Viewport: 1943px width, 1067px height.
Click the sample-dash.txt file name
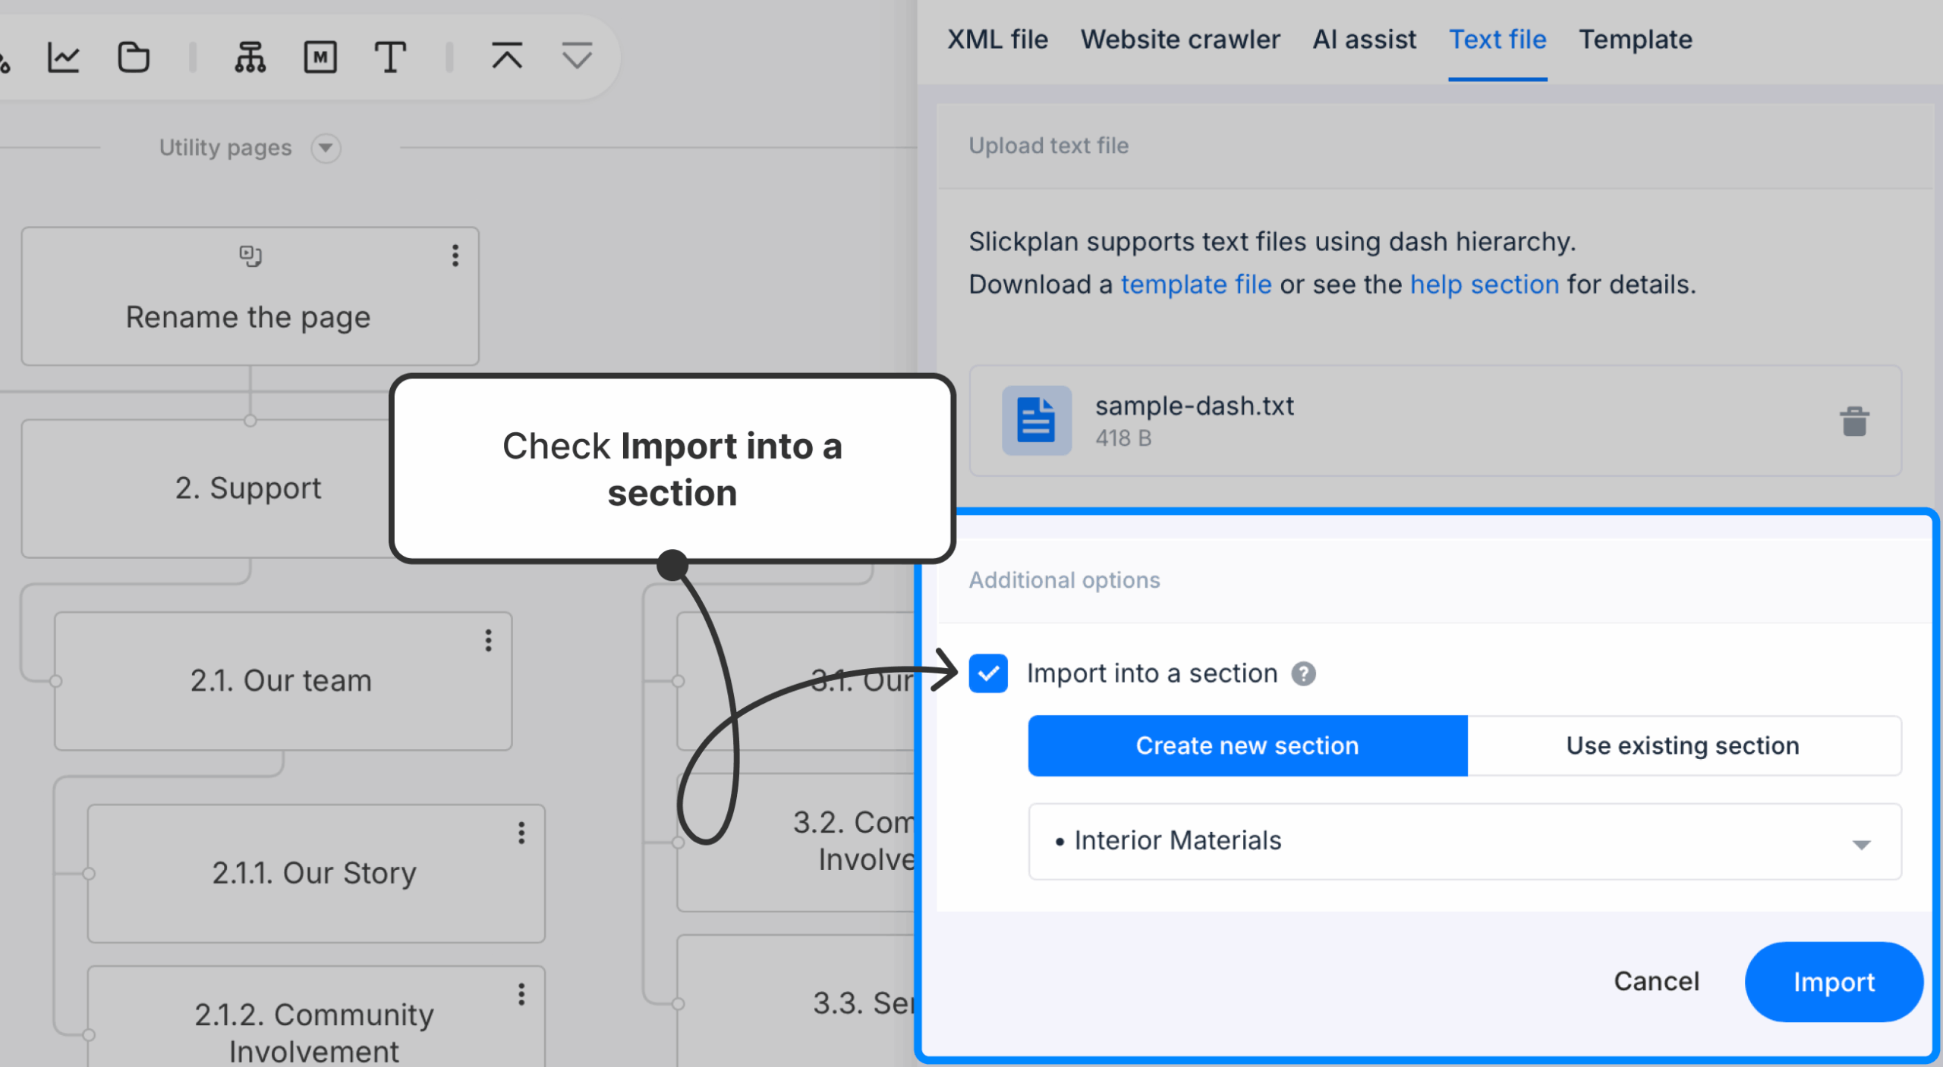coord(1195,406)
